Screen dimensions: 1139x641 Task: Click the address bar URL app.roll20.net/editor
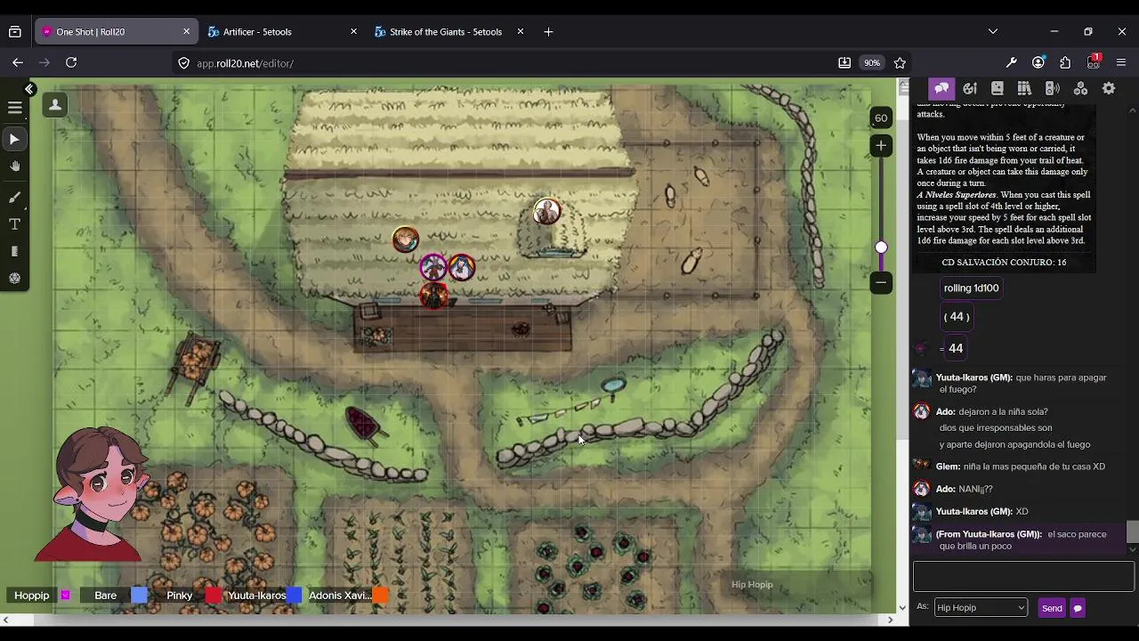245,63
